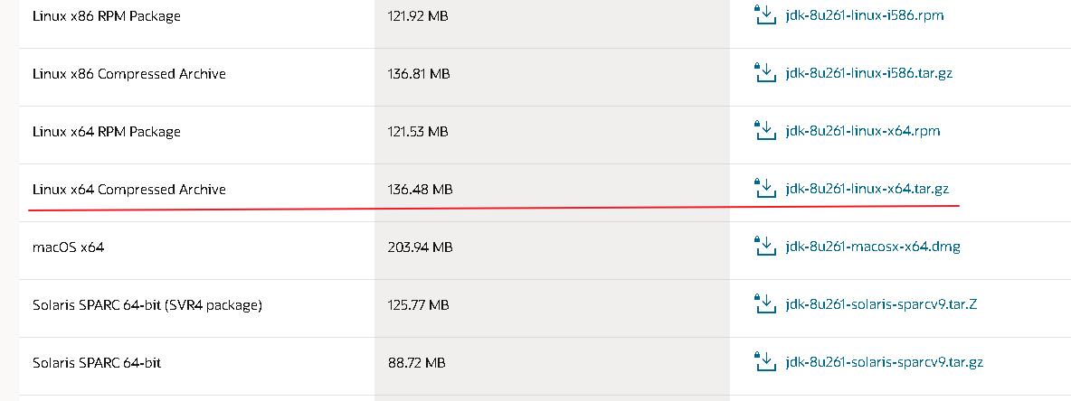Select macOS x64 row label
The image size is (1071, 401).
click(69, 247)
